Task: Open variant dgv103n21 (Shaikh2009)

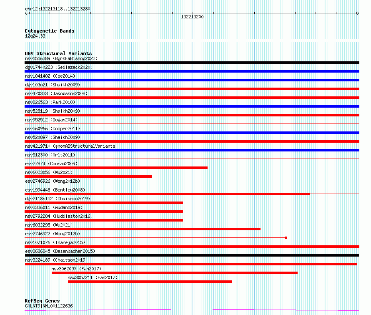Action: pyautogui.click(x=53, y=85)
